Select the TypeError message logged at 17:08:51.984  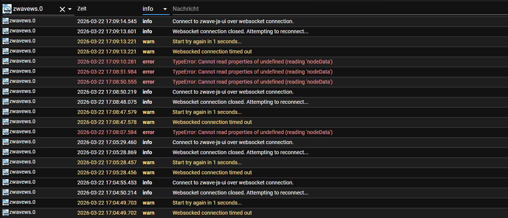click(252, 72)
